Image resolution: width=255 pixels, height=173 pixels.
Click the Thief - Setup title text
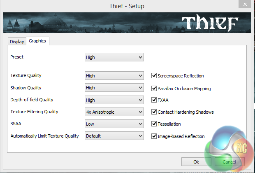[x=127, y=6]
